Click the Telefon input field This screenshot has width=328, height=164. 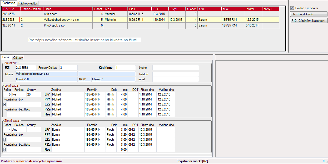click(175, 74)
